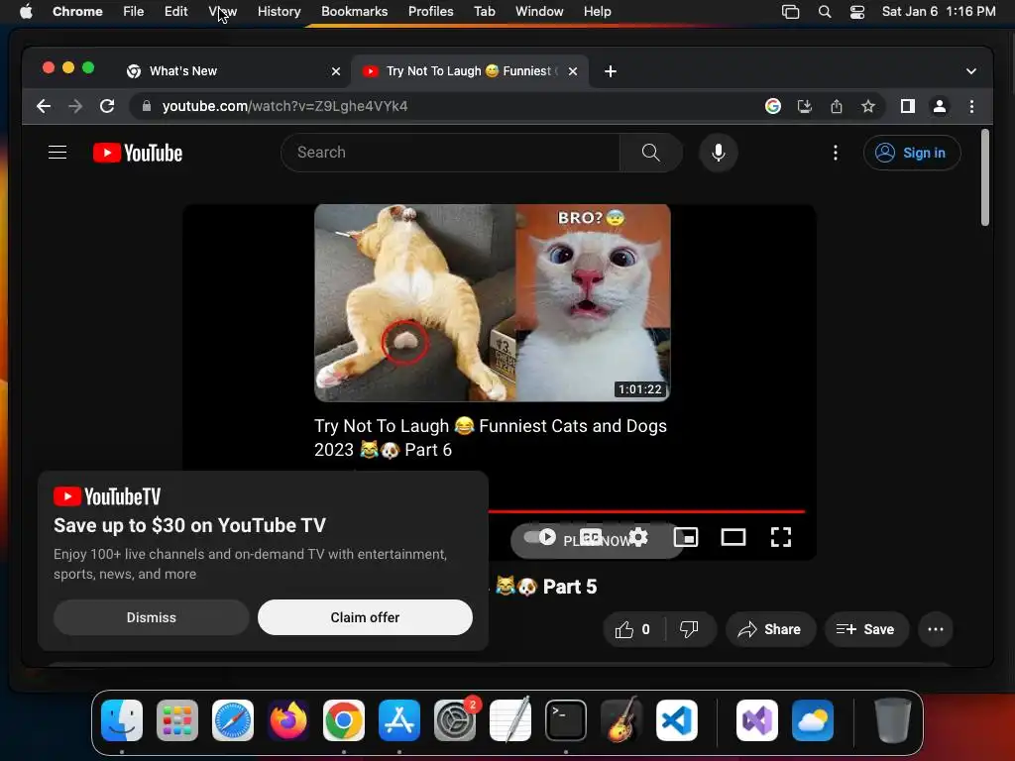The image size is (1015, 761).
Task: Open Chrome profile avatar menu
Action: click(x=940, y=106)
